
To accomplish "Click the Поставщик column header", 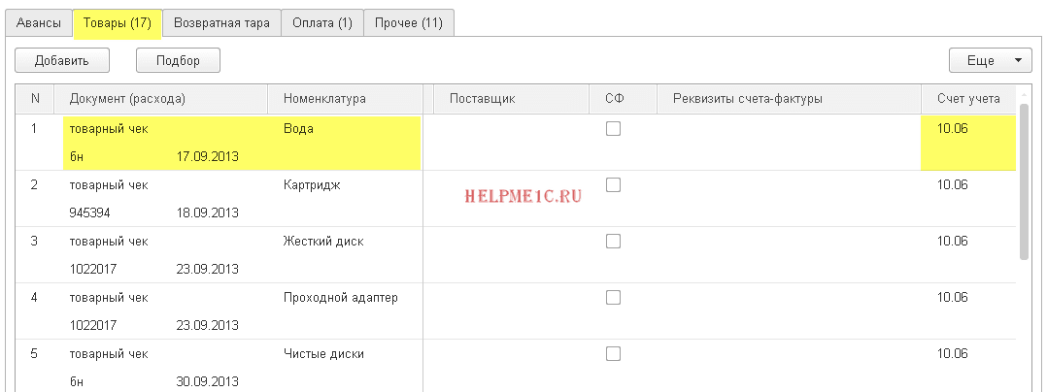I will click(482, 98).
